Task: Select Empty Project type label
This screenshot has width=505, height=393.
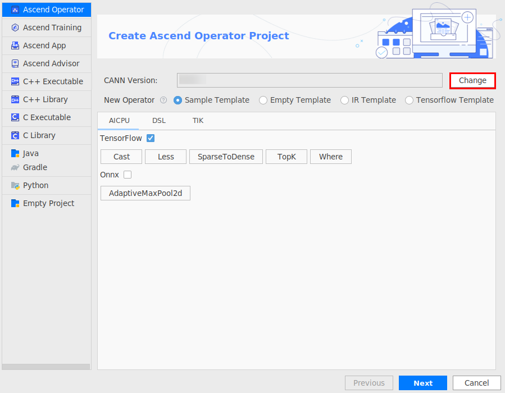Action: [49, 203]
